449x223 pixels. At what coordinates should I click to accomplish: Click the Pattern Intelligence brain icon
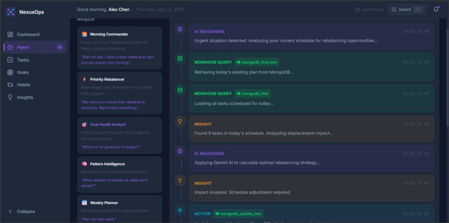coord(84,164)
